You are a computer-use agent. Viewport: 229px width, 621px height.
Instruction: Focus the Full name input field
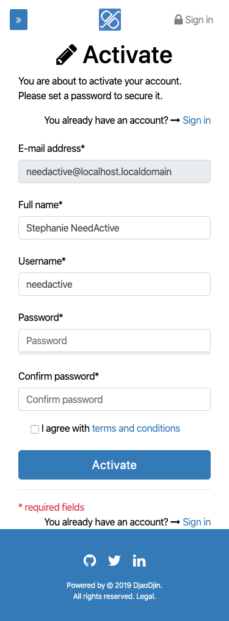115,228
